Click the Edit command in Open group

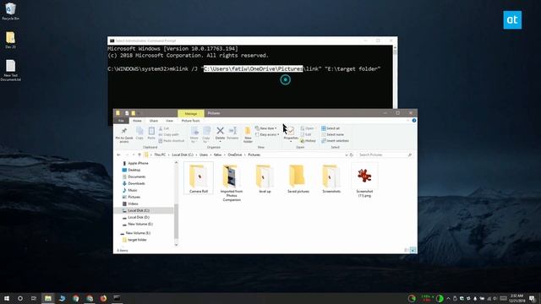tap(306, 134)
